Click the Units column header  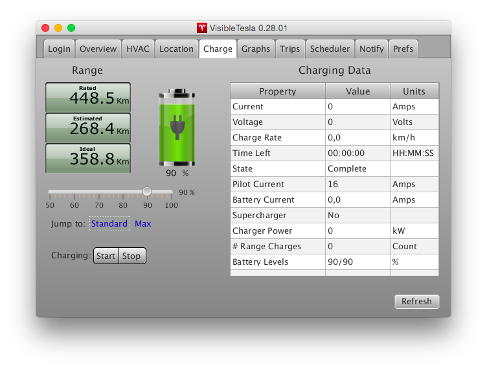(414, 91)
